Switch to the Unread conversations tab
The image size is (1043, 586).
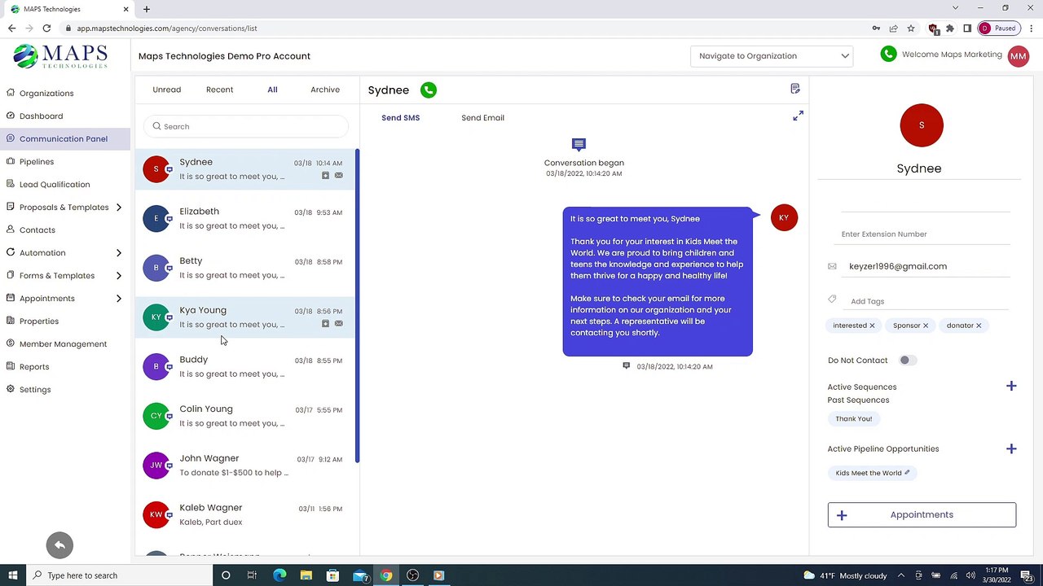click(167, 90)
